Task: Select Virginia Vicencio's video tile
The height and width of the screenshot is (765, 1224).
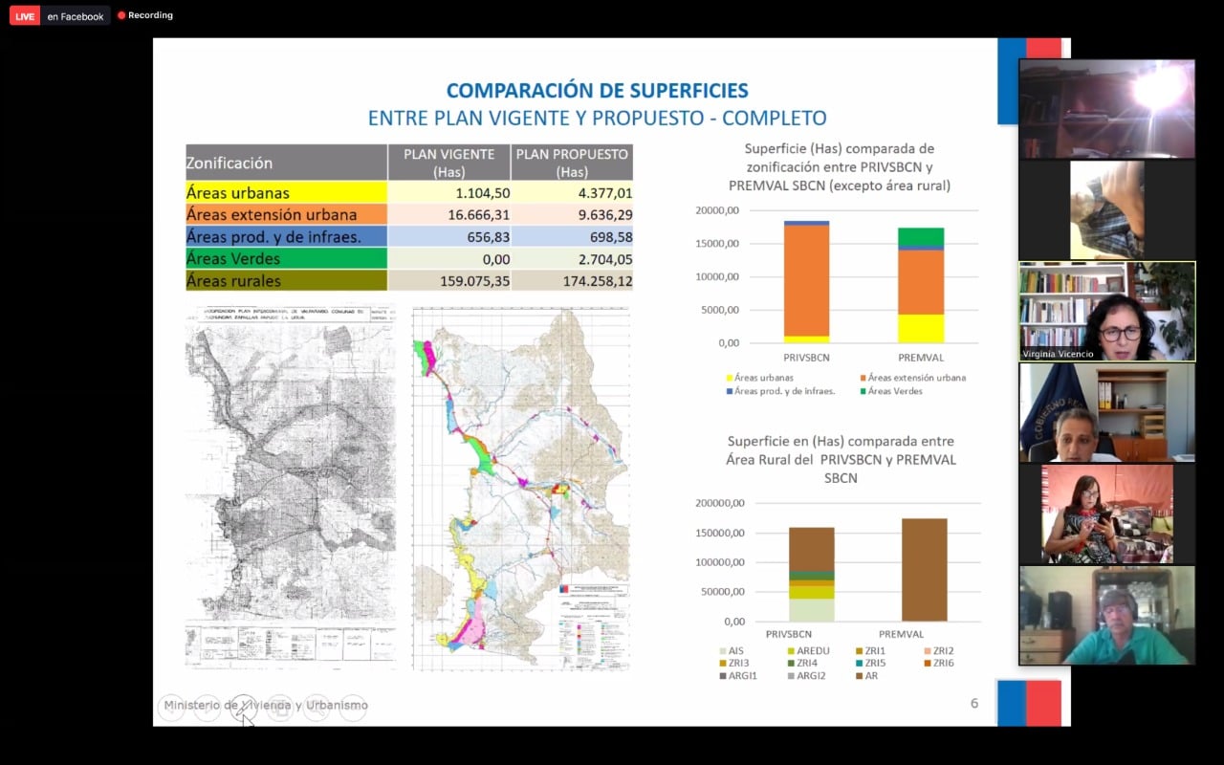Action: pos(1107,311)
